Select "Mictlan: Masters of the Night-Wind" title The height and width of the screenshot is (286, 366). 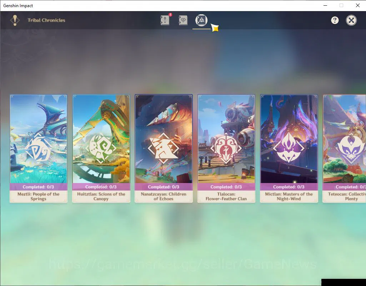[289, 197]
